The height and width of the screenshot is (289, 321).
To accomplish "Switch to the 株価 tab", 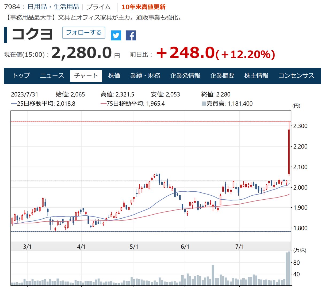I will pos(114,76).
